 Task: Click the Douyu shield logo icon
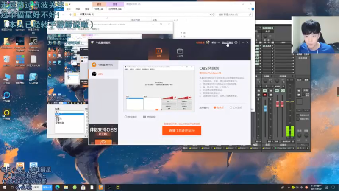[92, 42]
